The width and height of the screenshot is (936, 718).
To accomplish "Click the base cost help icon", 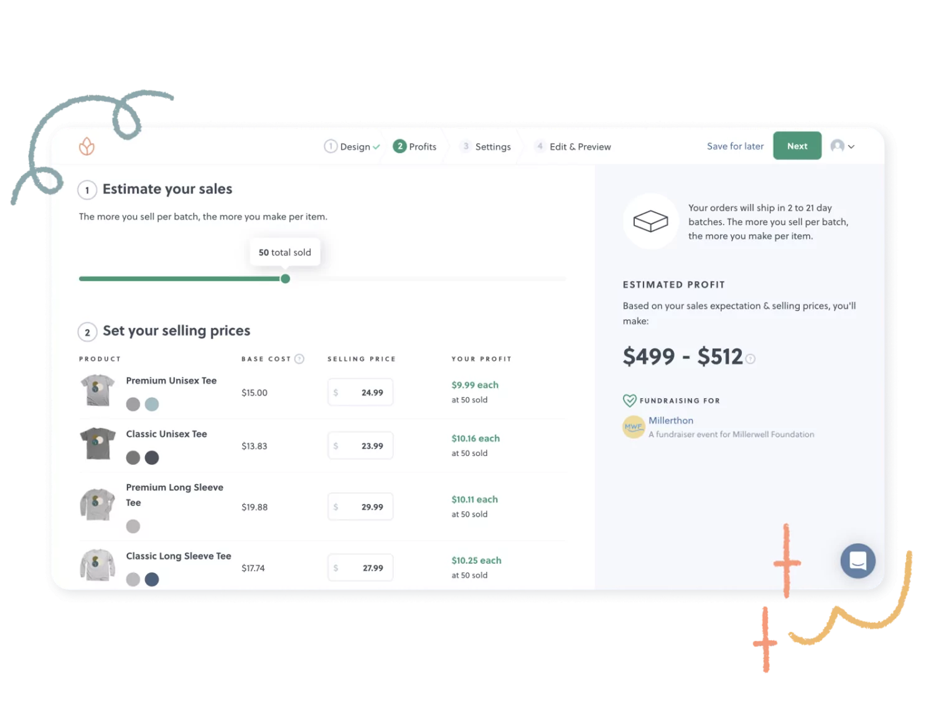I will [x=299, y=359].
